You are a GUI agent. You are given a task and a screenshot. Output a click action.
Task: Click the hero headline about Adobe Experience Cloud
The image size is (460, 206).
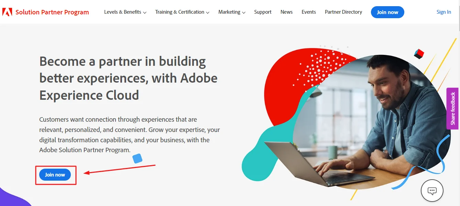[128, 78]
